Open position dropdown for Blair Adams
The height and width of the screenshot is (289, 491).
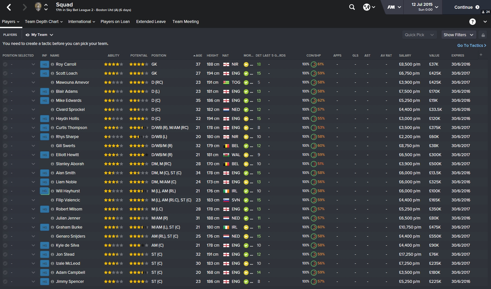point(33,91)
